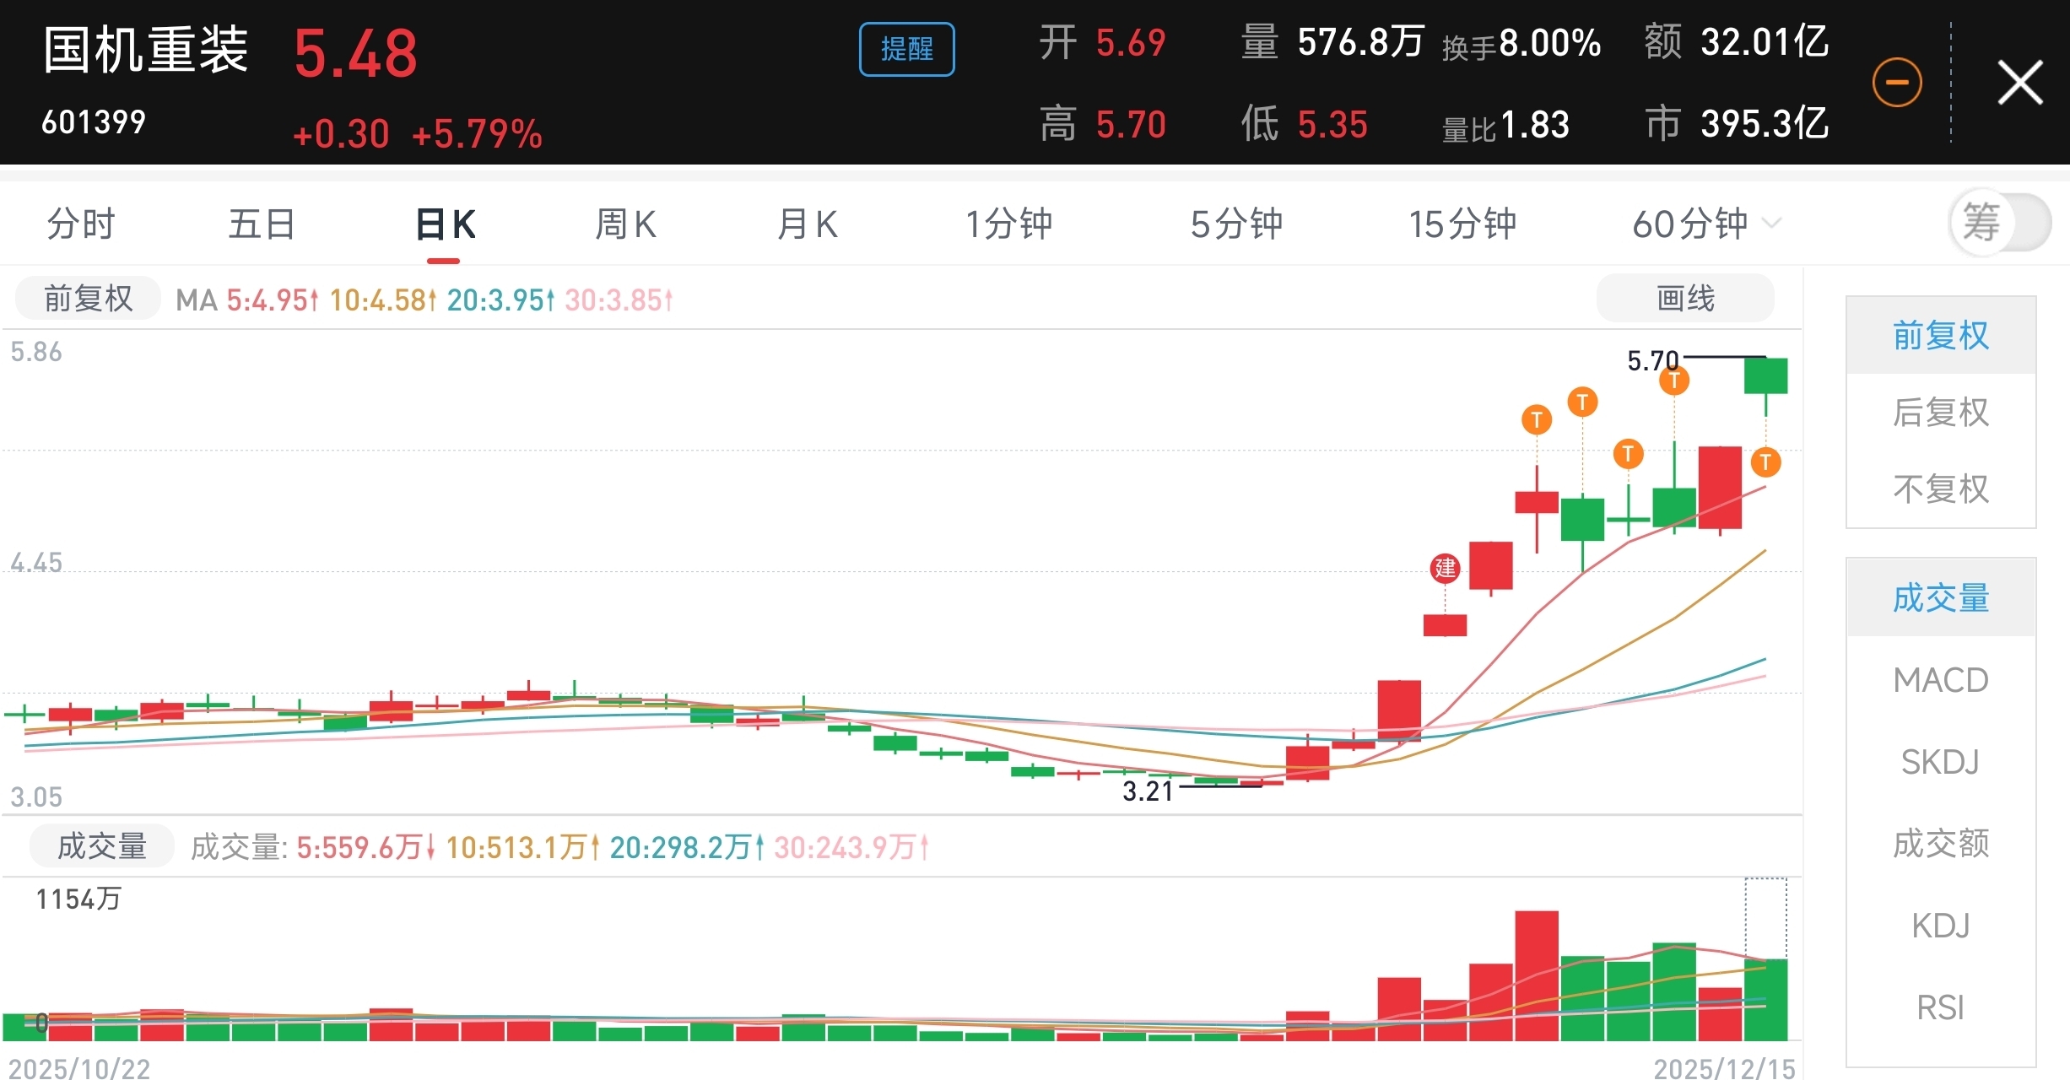Close the stock chart with X icon
Screen dimensions: 2070x1080
[2019, 83]
